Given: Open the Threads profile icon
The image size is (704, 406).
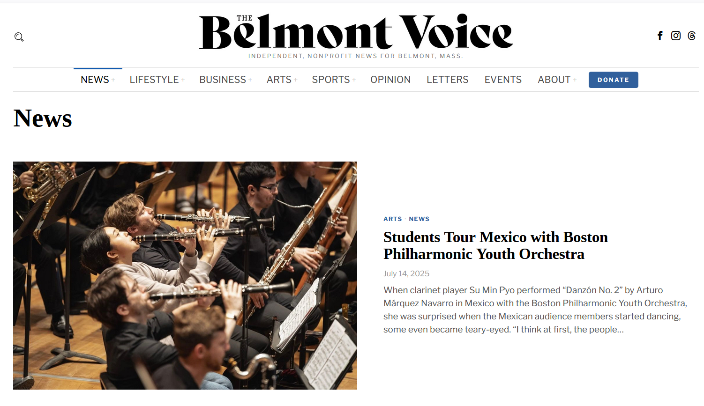Looking at the screenshot, I should pos(692,36).
